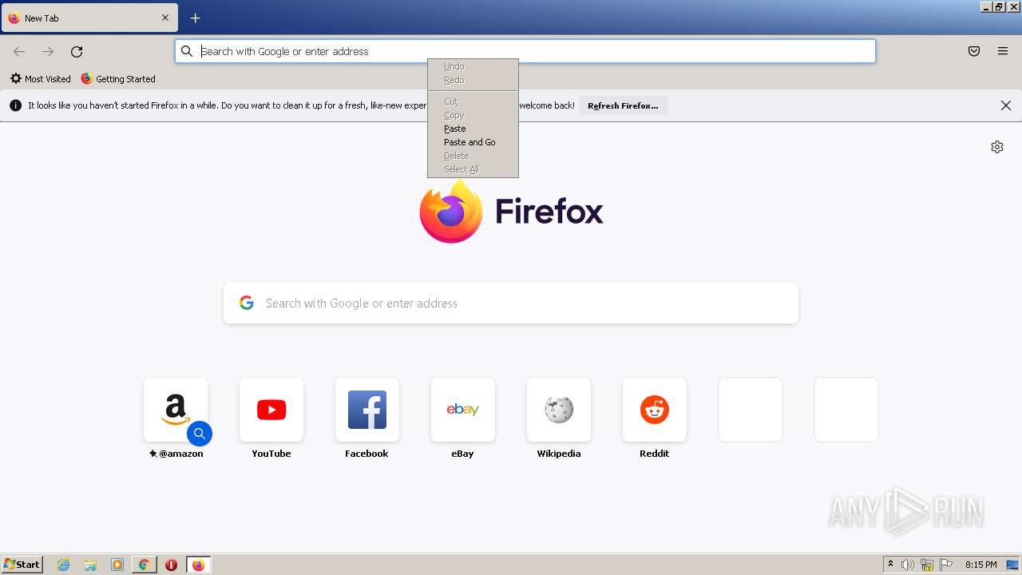The image size is (1022, 575).
Task: Click the personalize new tab gear icon
Action: (x=997, y=147)
